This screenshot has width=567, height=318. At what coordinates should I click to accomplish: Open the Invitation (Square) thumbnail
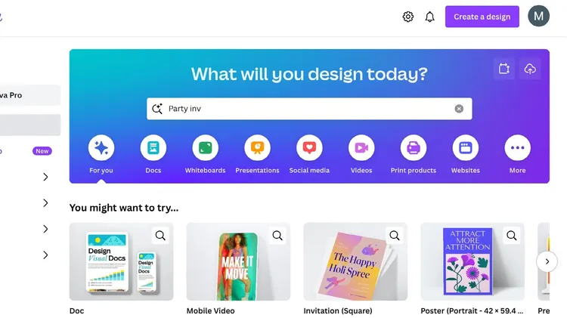point(355,261)
